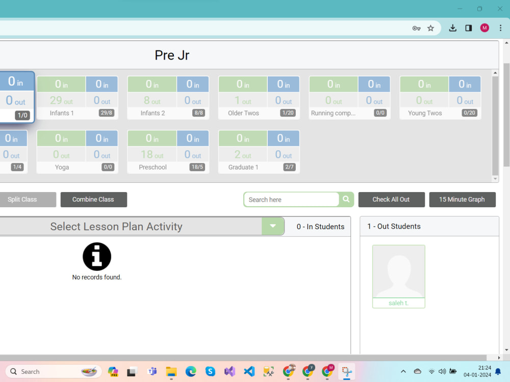Viewport: 510px width, 382px height.
Task: Open File Explorer from the taskbar
Action: pos(171,371)
